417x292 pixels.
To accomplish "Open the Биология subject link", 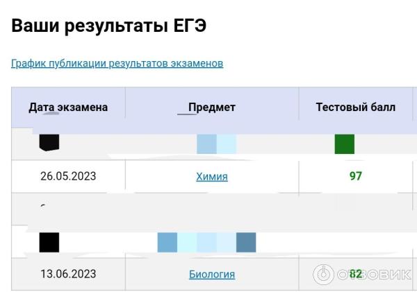I will click(212, 274).
